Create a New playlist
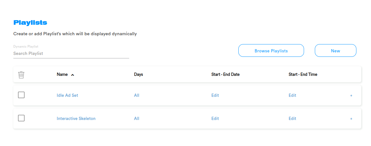Image resolution: width=371 pixels, height=146 pixels. coord(335,51)
